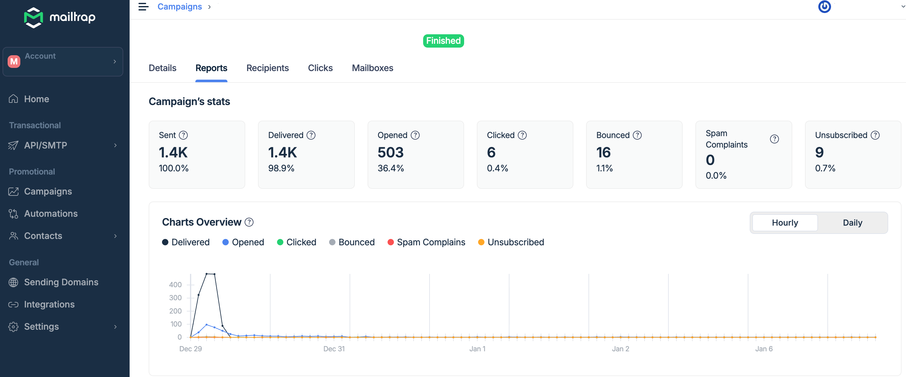
Task: Open Sending Domains page
Action: click(x=61, y=282)
